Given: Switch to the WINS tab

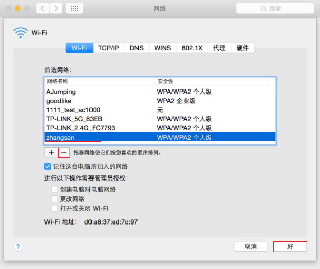Looking at the screenshot, I should [x=163, y=48].
